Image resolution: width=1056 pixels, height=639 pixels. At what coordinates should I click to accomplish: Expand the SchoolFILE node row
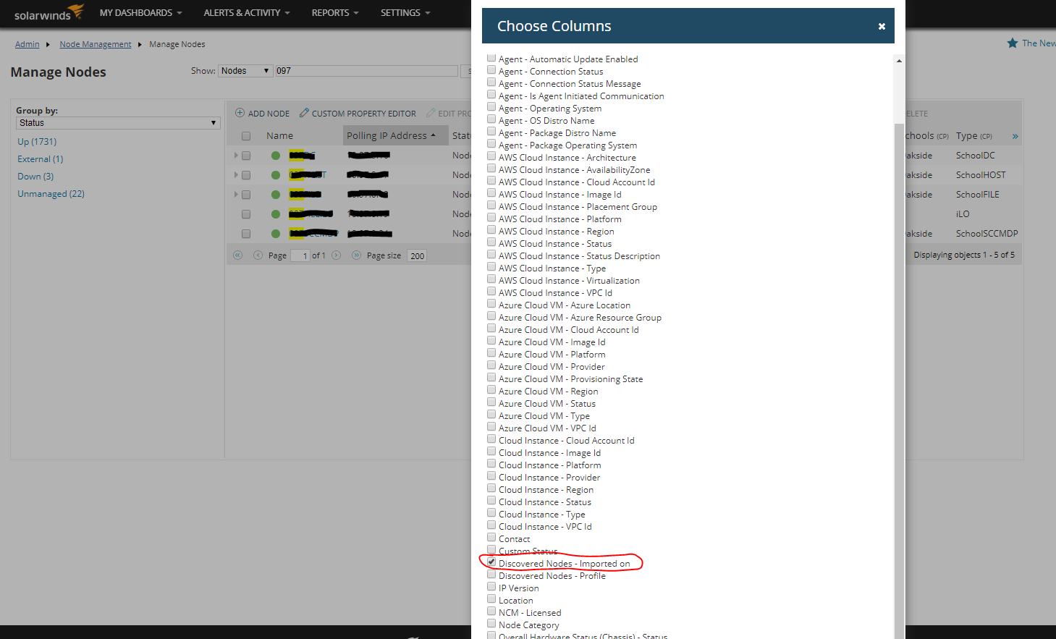click(236, 195)
